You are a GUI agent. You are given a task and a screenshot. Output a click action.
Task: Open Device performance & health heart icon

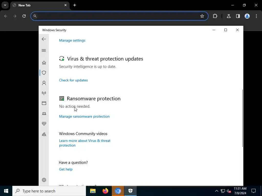coord(44,124)
